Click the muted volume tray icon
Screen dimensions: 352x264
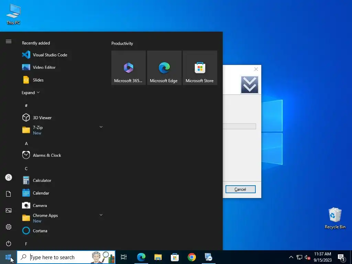[x=307, y=257]
